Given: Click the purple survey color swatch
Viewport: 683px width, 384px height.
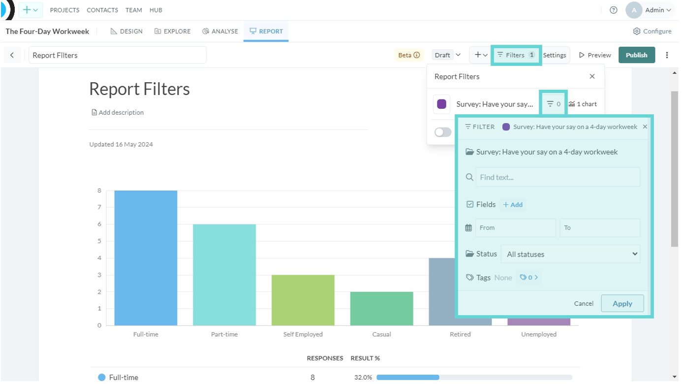Looking at the screenshot, I should pos(441,104).
